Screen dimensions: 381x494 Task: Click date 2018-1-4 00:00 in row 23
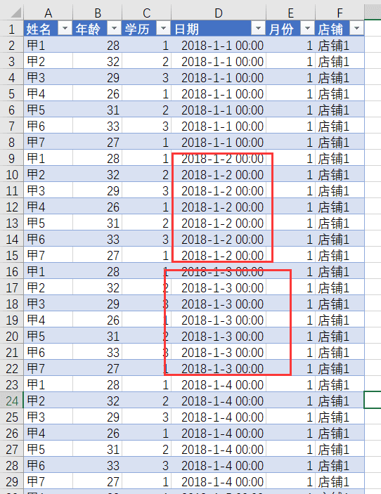[219, 384]
